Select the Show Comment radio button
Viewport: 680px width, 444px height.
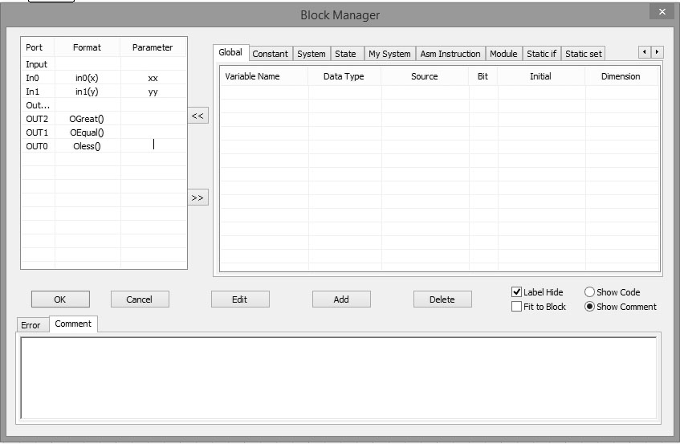589,307
